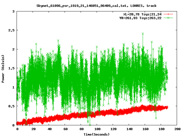The image size is (183, 137).
Task: Click the x-axis tick label 180
Action: [x=161, y=129]
